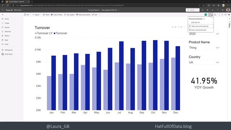Open the chart's more options icon
Screen dimensions: 231x130
184,27
